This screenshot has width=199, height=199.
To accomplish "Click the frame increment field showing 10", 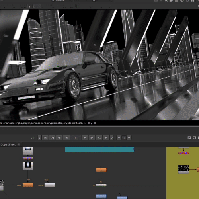I will [x=124, y=138].
